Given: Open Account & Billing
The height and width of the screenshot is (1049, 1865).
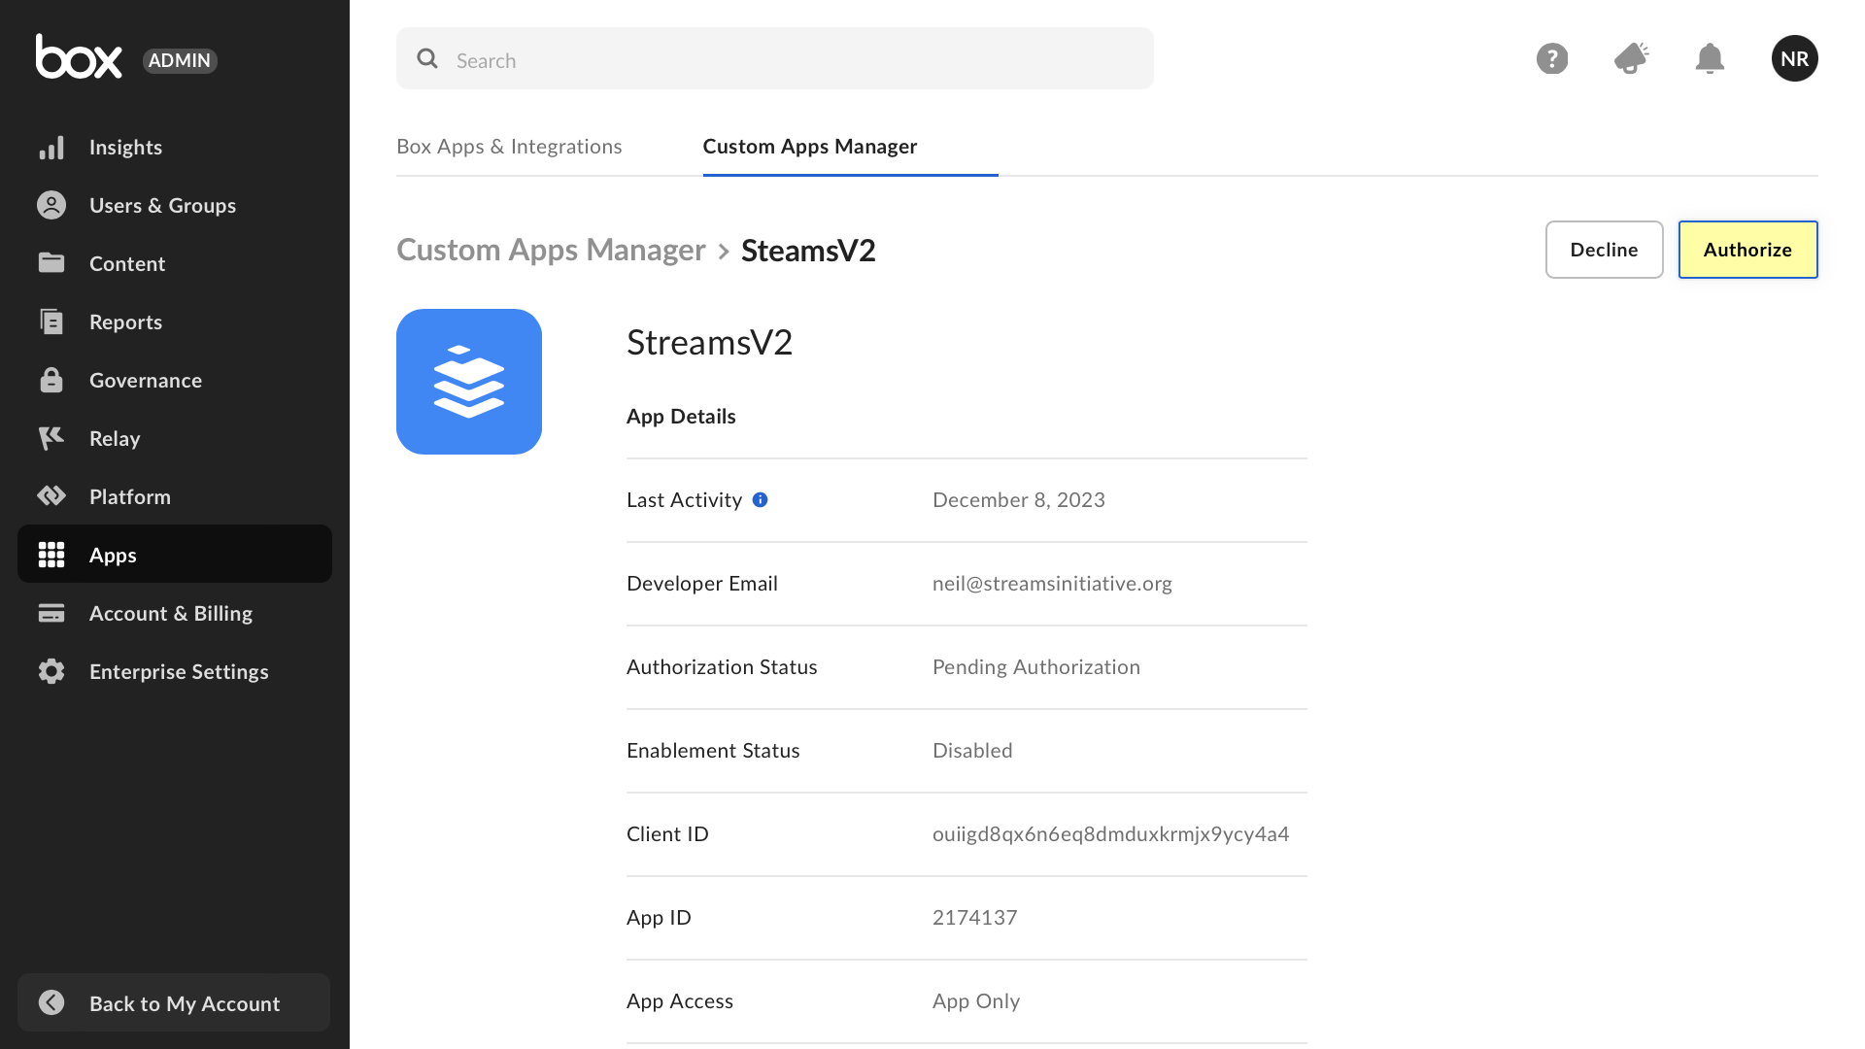Looking at the screenshot, I should [175, 613].
